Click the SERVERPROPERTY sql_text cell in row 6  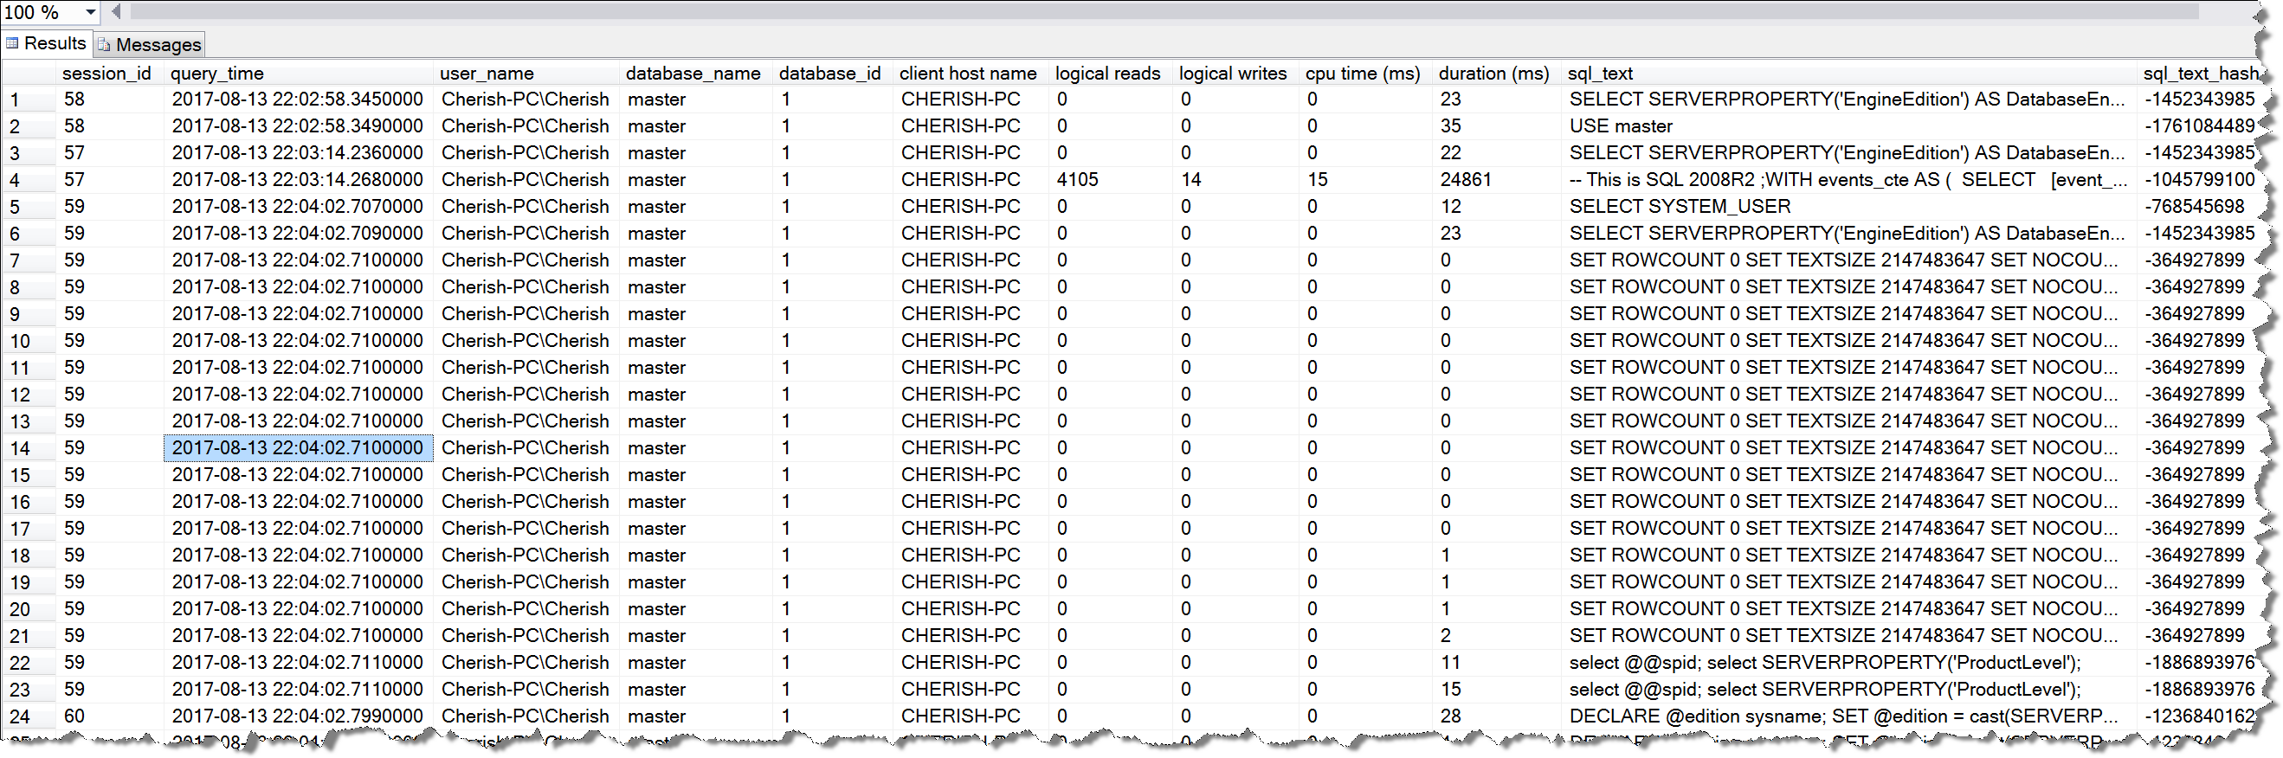pos(1848,234)
